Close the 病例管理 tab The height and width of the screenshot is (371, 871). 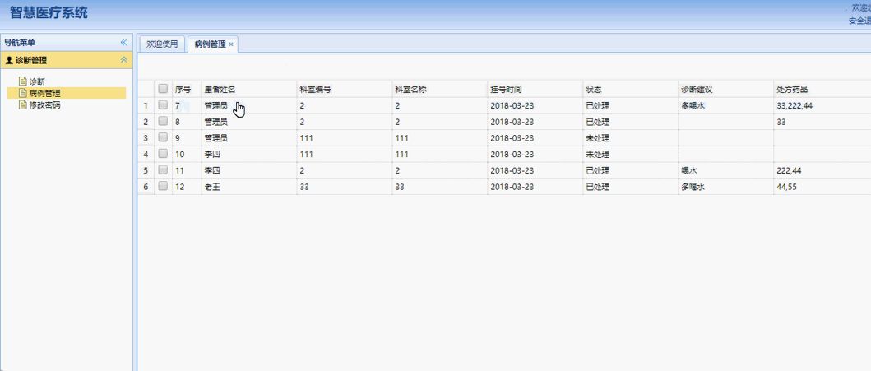[x=231, y=44]
